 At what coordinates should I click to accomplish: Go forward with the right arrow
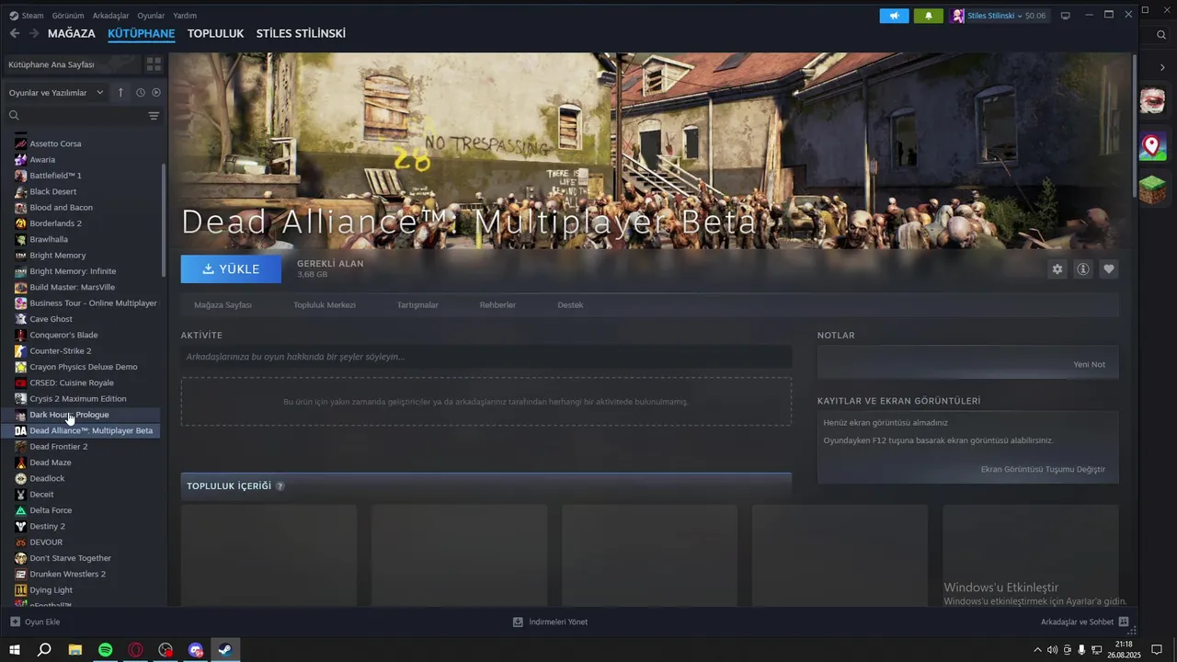34,33
